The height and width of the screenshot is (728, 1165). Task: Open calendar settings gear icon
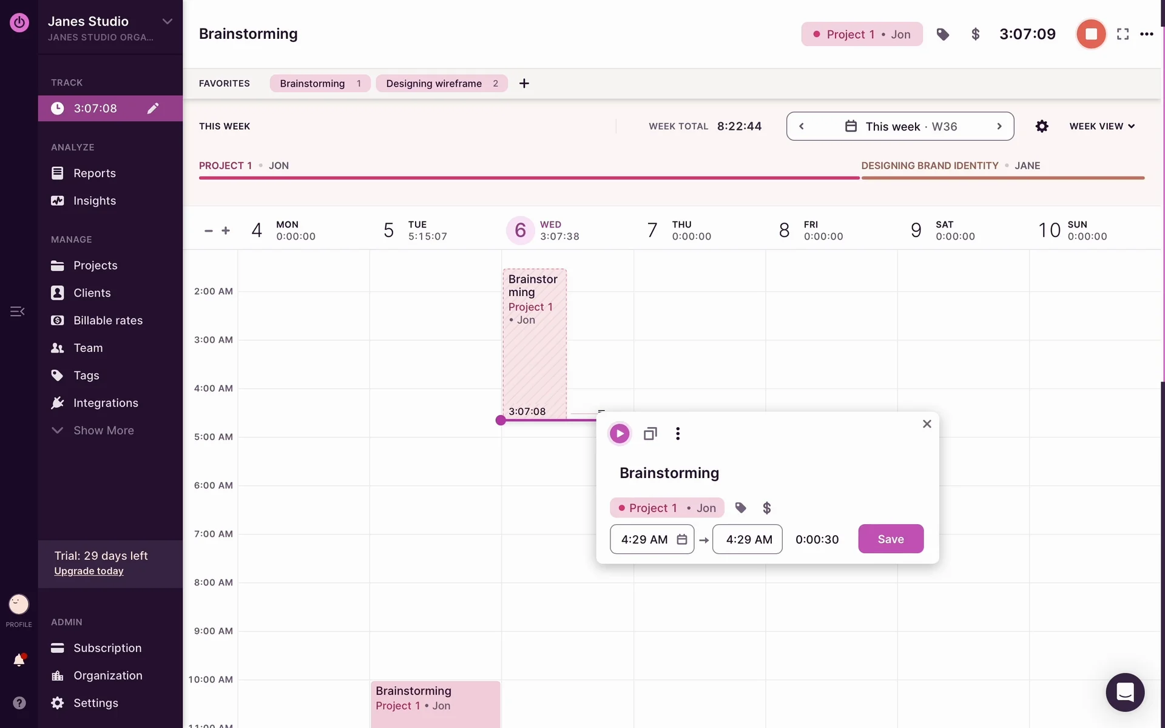[x=1041, y=126]
